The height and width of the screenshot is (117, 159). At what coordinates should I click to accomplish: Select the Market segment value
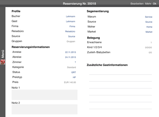click(x=149, y=32)
